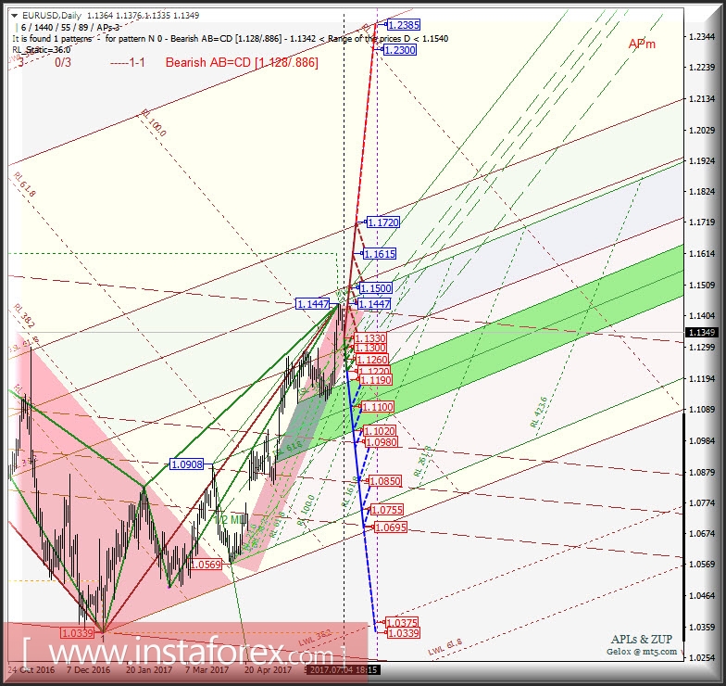Viewport: 726px width, 686px height.
Task: Click the crosshair date box 2017.07.04 18:15
Action: 343,669
